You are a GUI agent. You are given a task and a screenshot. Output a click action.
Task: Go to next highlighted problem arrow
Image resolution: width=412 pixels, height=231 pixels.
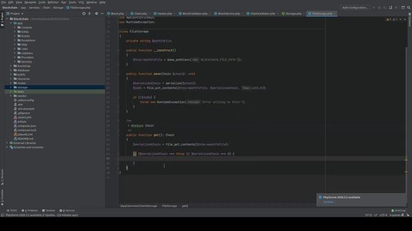[405, 19]
